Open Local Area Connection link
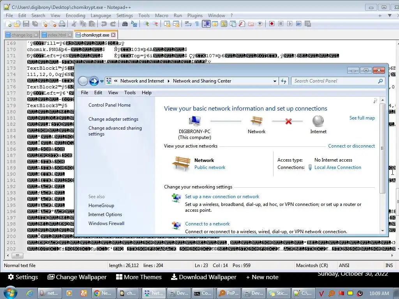 337,167
